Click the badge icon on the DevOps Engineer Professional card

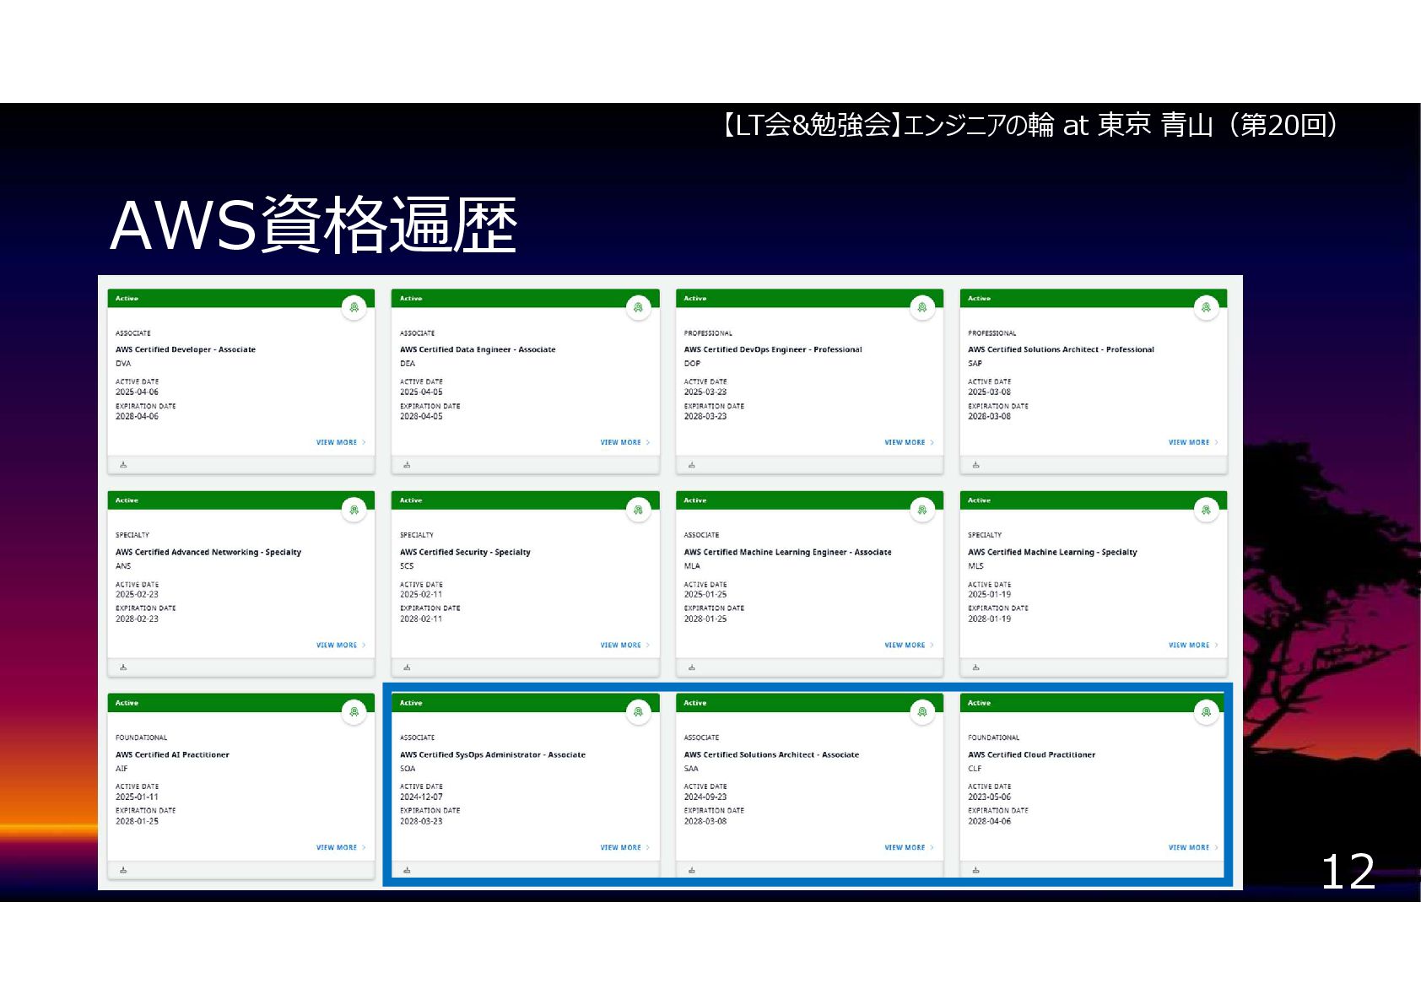pyautogui.click(x=922, y=307)
